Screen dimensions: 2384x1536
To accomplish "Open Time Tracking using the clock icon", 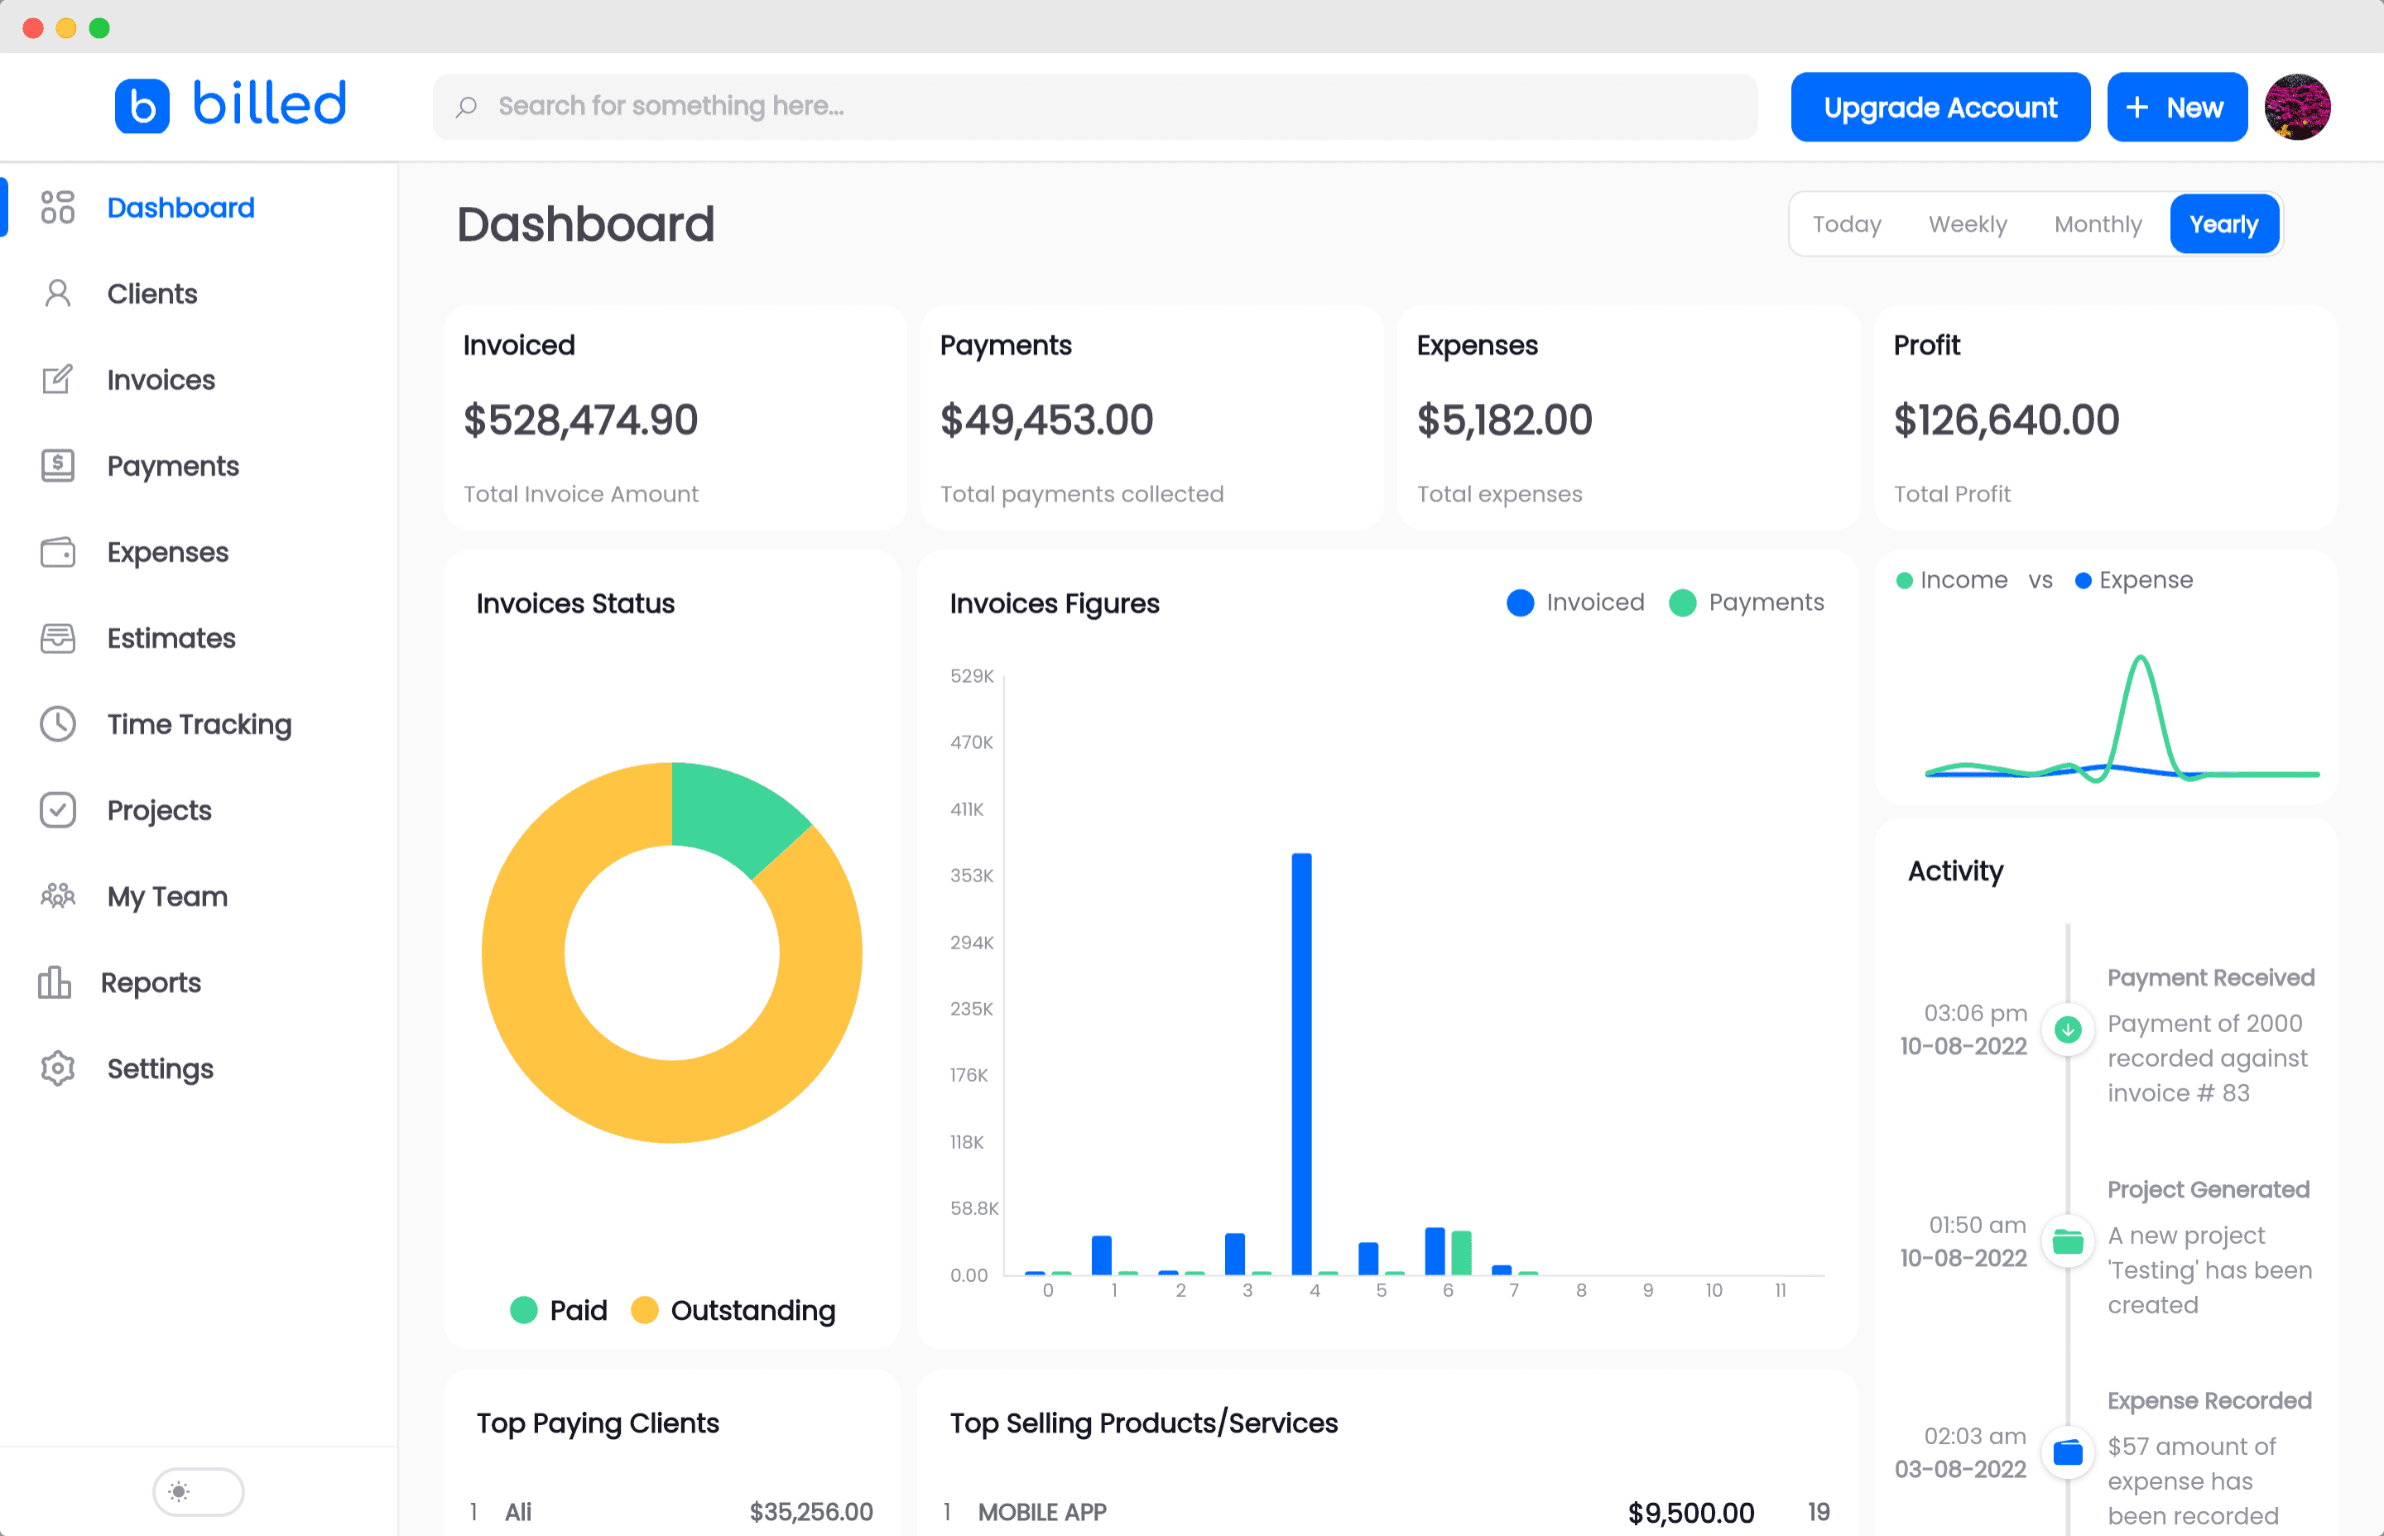I will pyautogui.click(x=58, y=724).
